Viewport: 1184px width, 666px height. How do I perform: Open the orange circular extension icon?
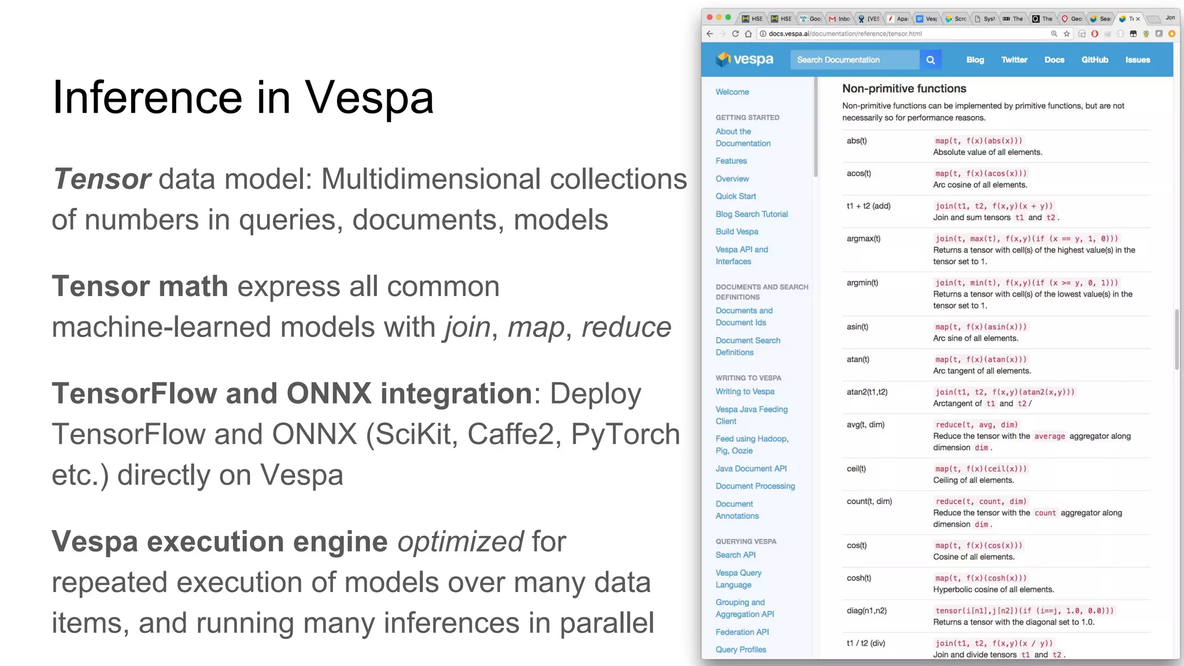pos(1172,34)
